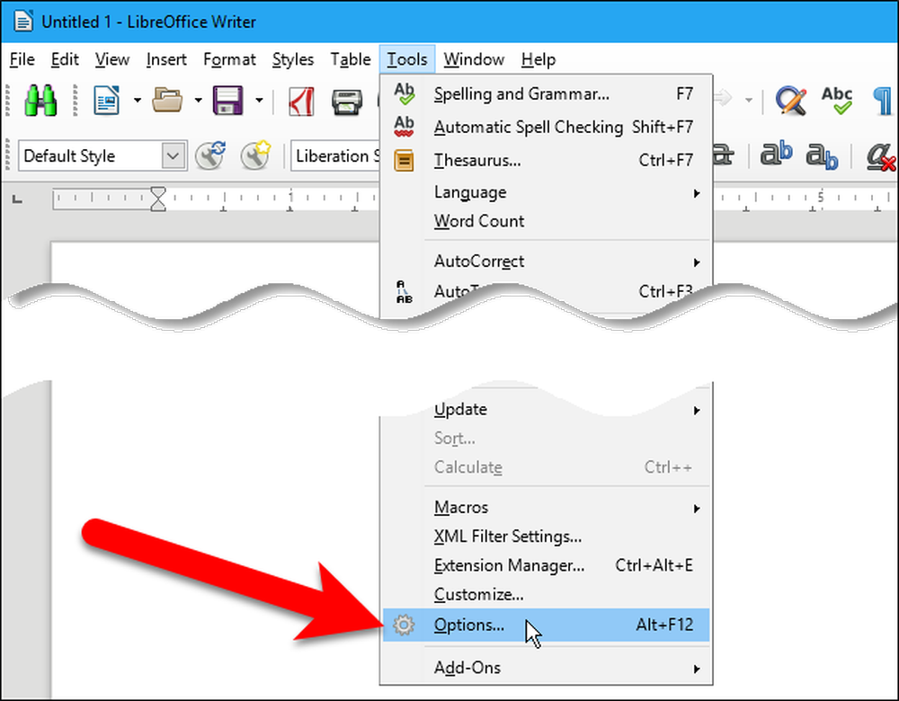Click the Thesaurus book icon in menu
Viewport: 899px width, 701px height.
pyautogui.click(x=405, y=160)
